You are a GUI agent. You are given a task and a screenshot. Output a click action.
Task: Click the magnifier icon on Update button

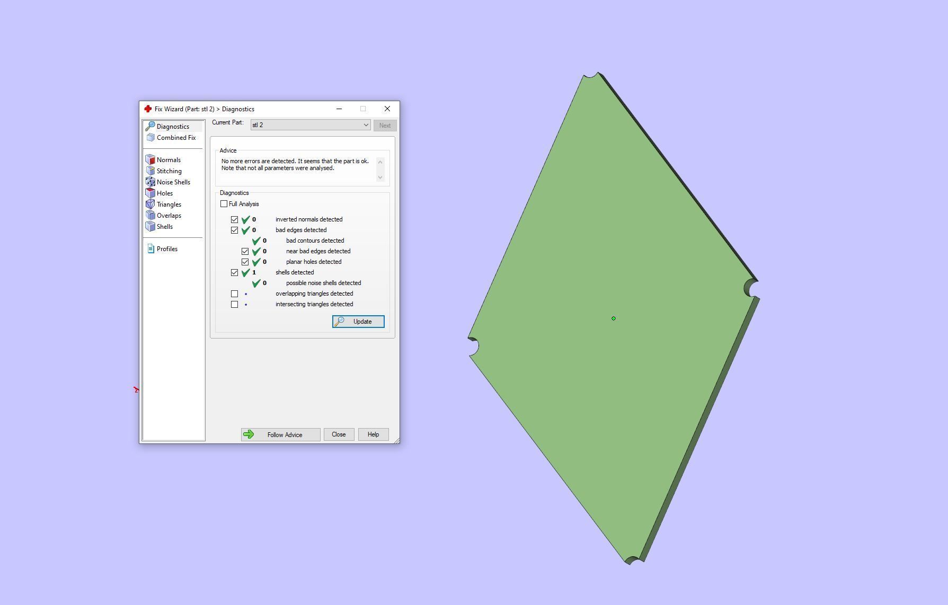(340, 322)
